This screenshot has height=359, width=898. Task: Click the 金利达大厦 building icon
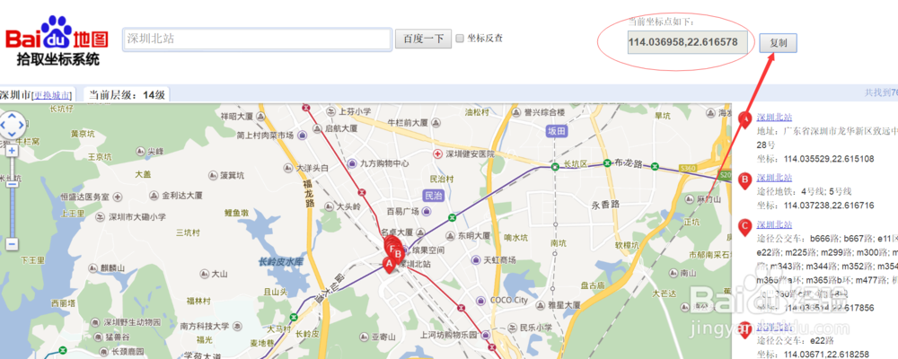coord(154,196)
